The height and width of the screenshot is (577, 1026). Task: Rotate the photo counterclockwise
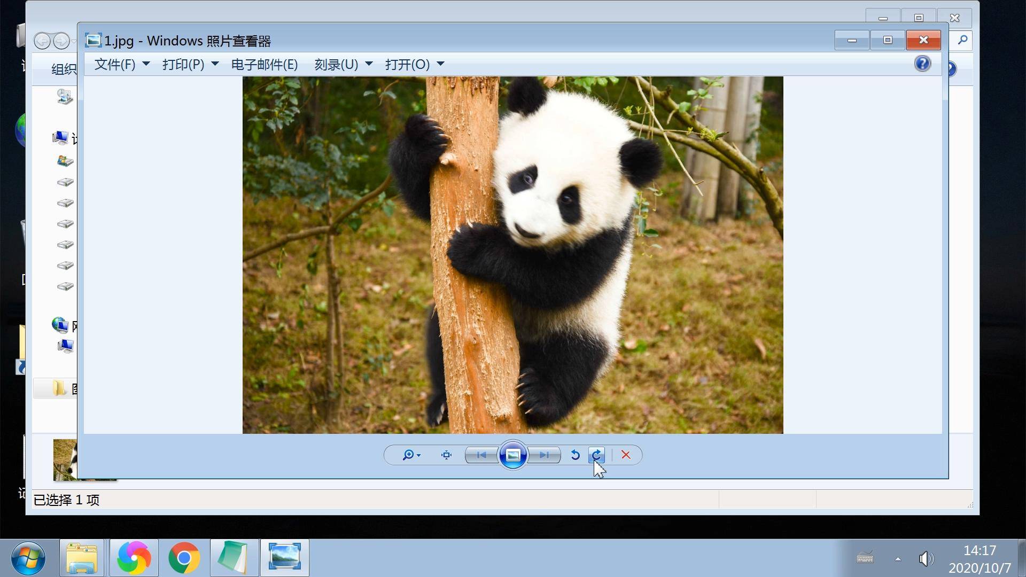(x=575, y=455)
